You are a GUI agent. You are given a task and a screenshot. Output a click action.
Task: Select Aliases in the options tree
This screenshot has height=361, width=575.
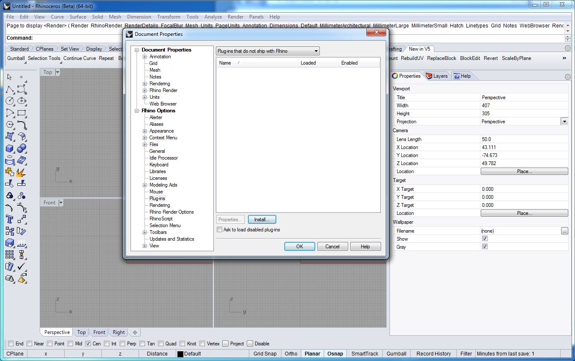pos(156,124)
